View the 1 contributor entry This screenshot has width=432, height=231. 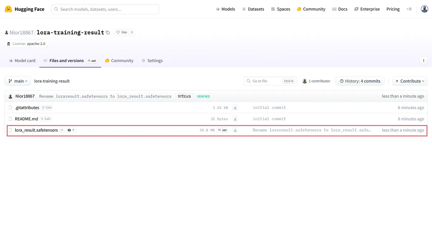316,81
